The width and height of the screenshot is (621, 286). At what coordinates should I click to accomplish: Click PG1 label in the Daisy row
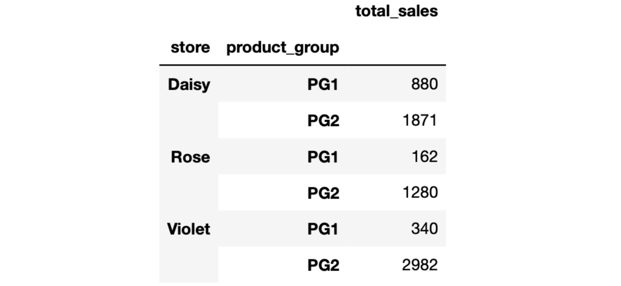tap(323, 84)
